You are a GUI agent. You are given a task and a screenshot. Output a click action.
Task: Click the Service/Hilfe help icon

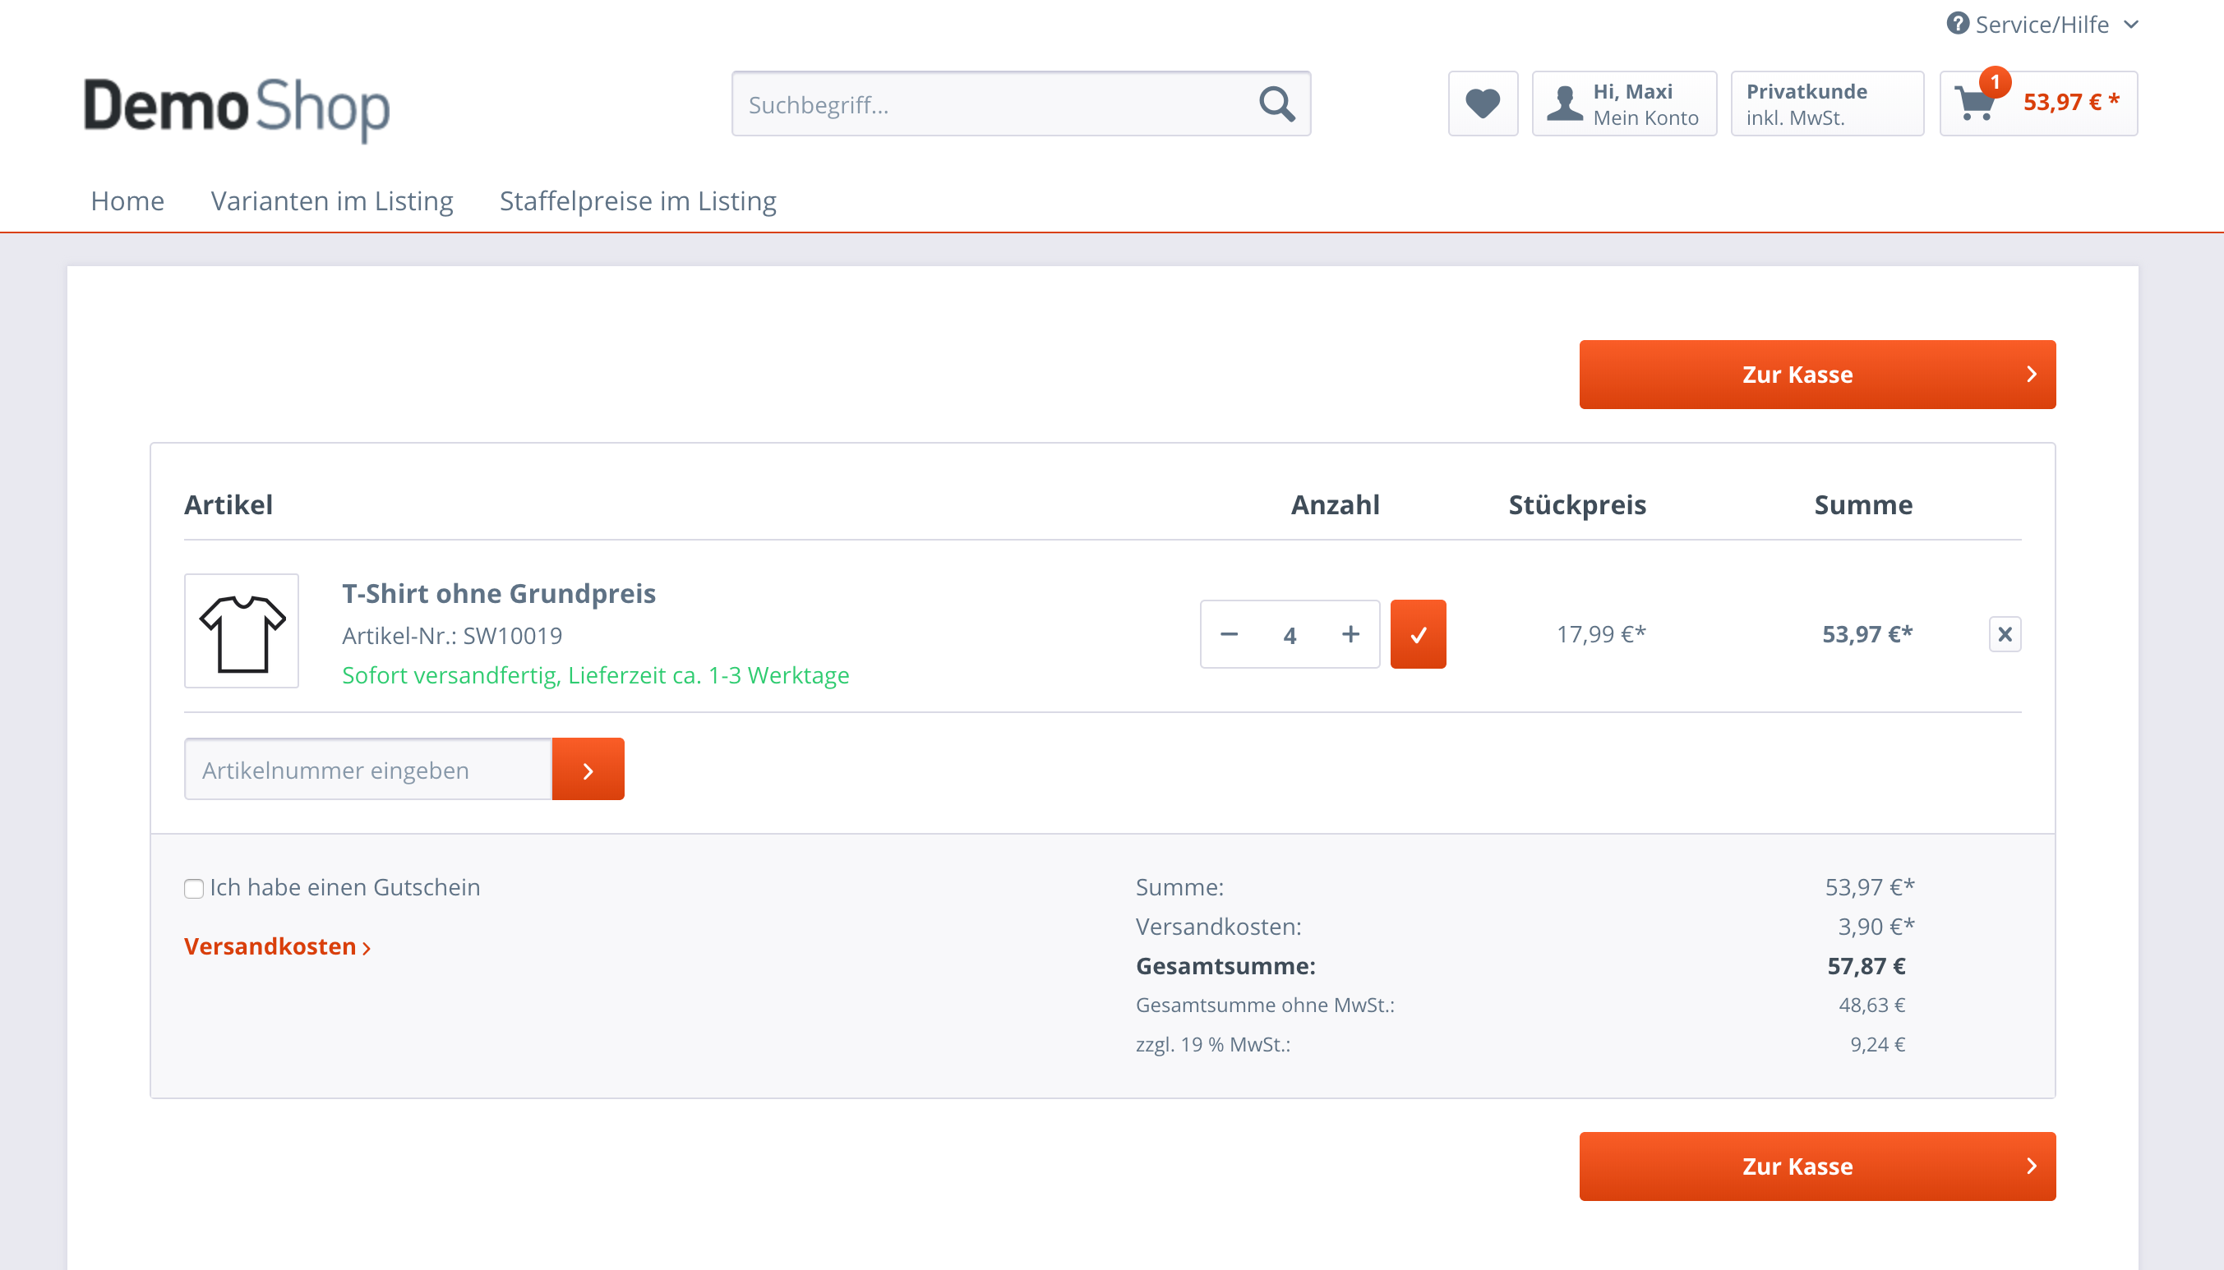(x=1957, y=24)
